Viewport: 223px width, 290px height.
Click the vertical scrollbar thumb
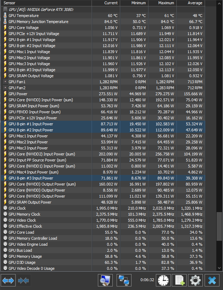219,226
